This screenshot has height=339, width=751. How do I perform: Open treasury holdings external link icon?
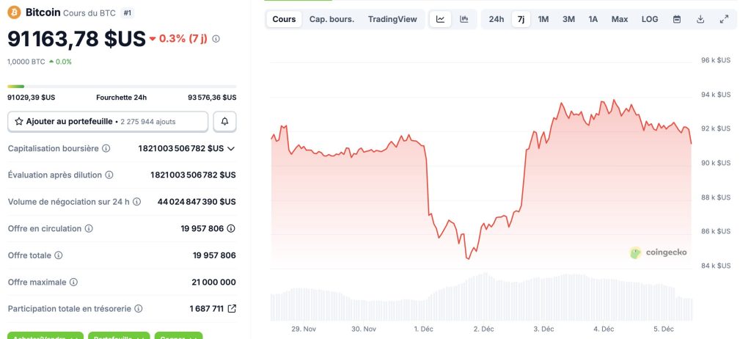[x=232, y=309]
